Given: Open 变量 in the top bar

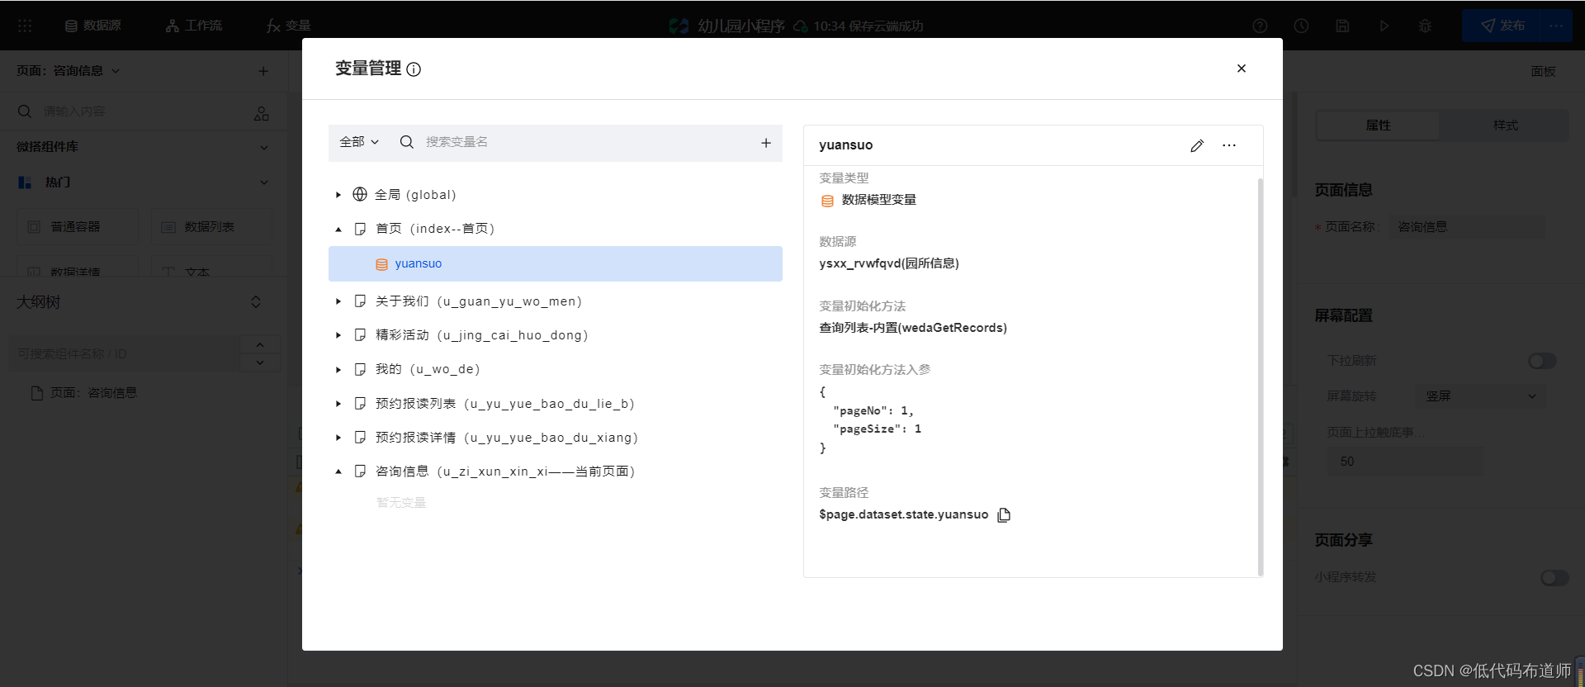Looking at the screenshot, I should coord(288,26).
